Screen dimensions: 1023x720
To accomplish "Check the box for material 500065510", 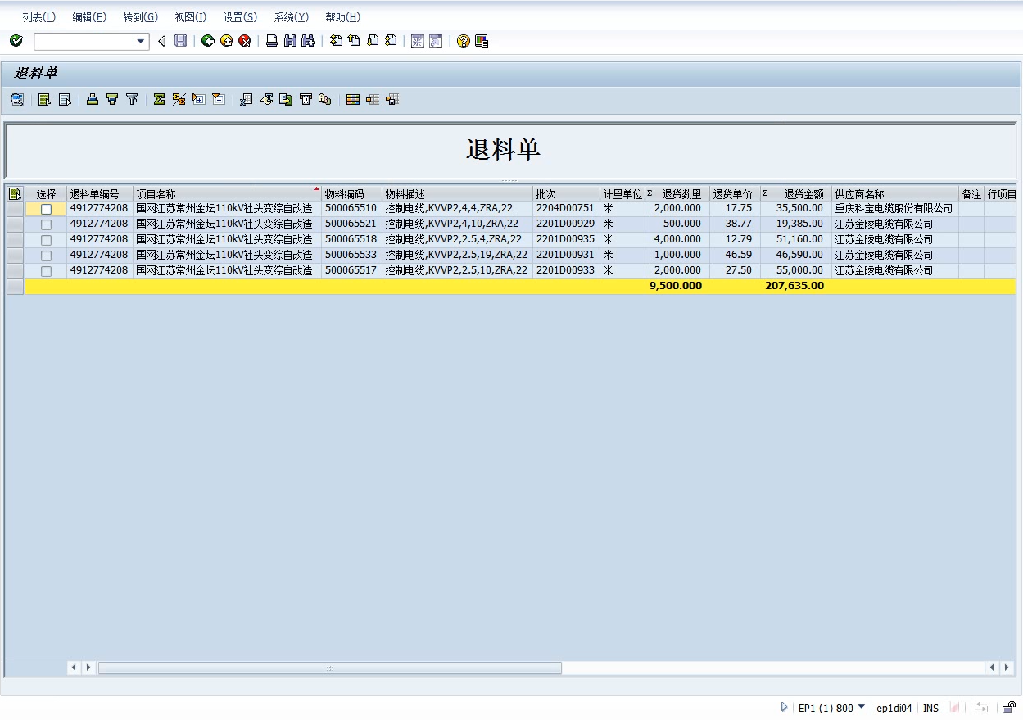I will tap(46, 209).
